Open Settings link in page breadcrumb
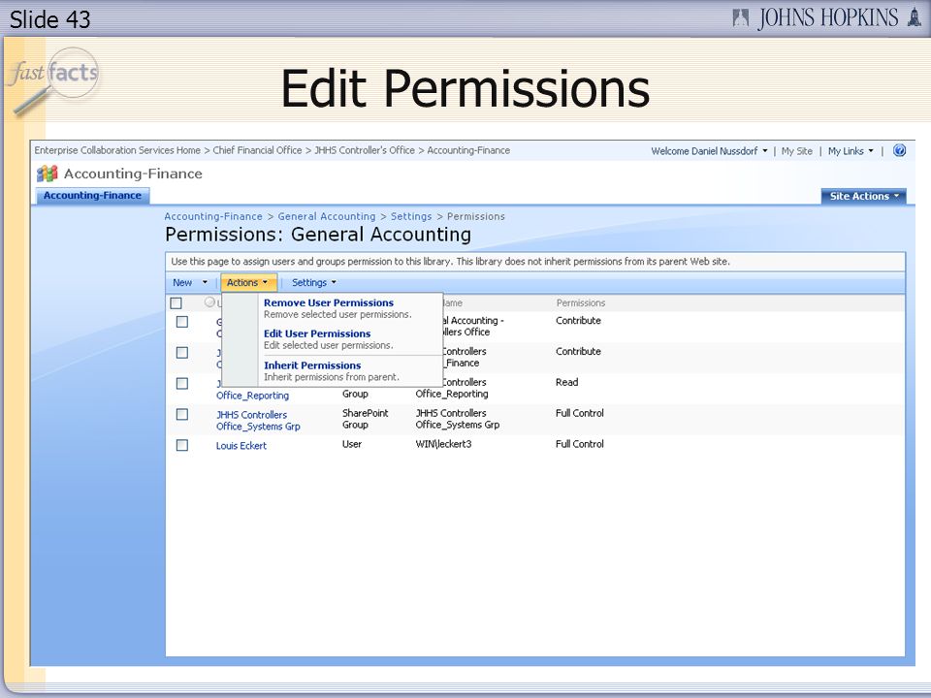The width and height of the screenshot is (931, 698). (411, 216)
